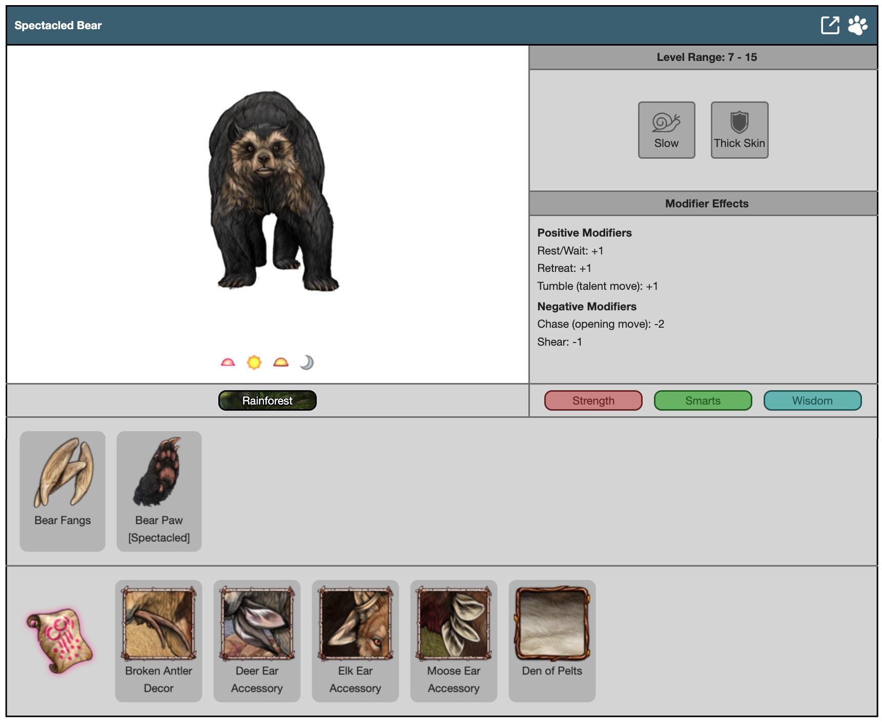882x722 pixels.
Task: Select the Elk Ear Accessory item
Action: (x=355, y=640)
